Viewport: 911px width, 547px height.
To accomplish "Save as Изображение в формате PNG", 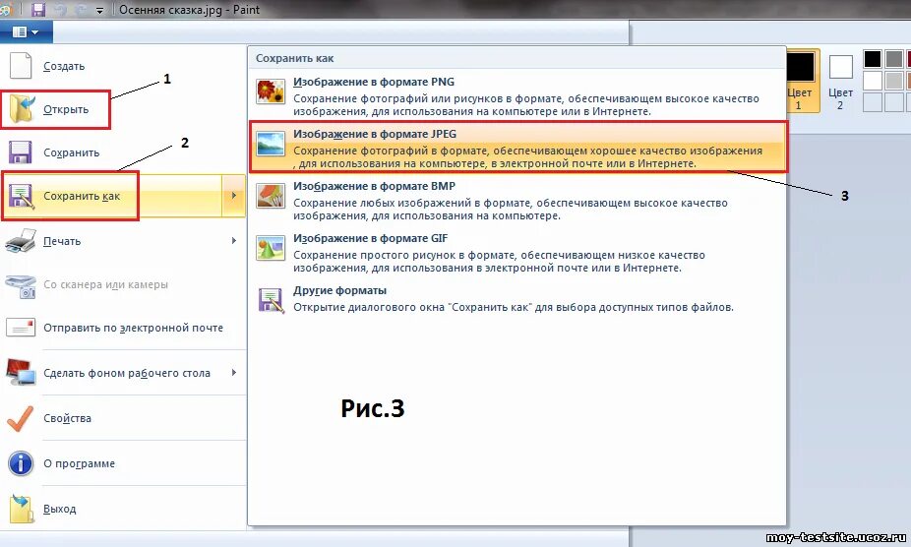I will (x=517, y=95).
